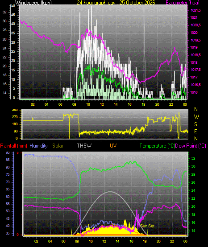The image size is (208, 247).
Task: Click the 24 value on green temperature axis
Action: [193, 191]
